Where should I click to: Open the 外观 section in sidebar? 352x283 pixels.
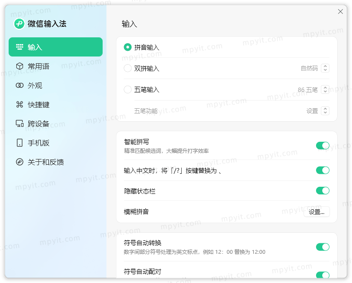click(x=56, y=85)
